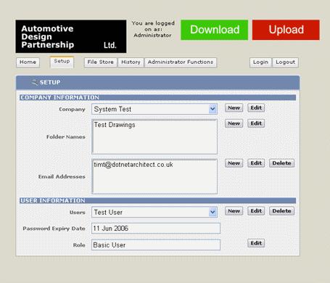Click the red Upload button
Viewport: 330px width, 283px height.
[286, 30]
